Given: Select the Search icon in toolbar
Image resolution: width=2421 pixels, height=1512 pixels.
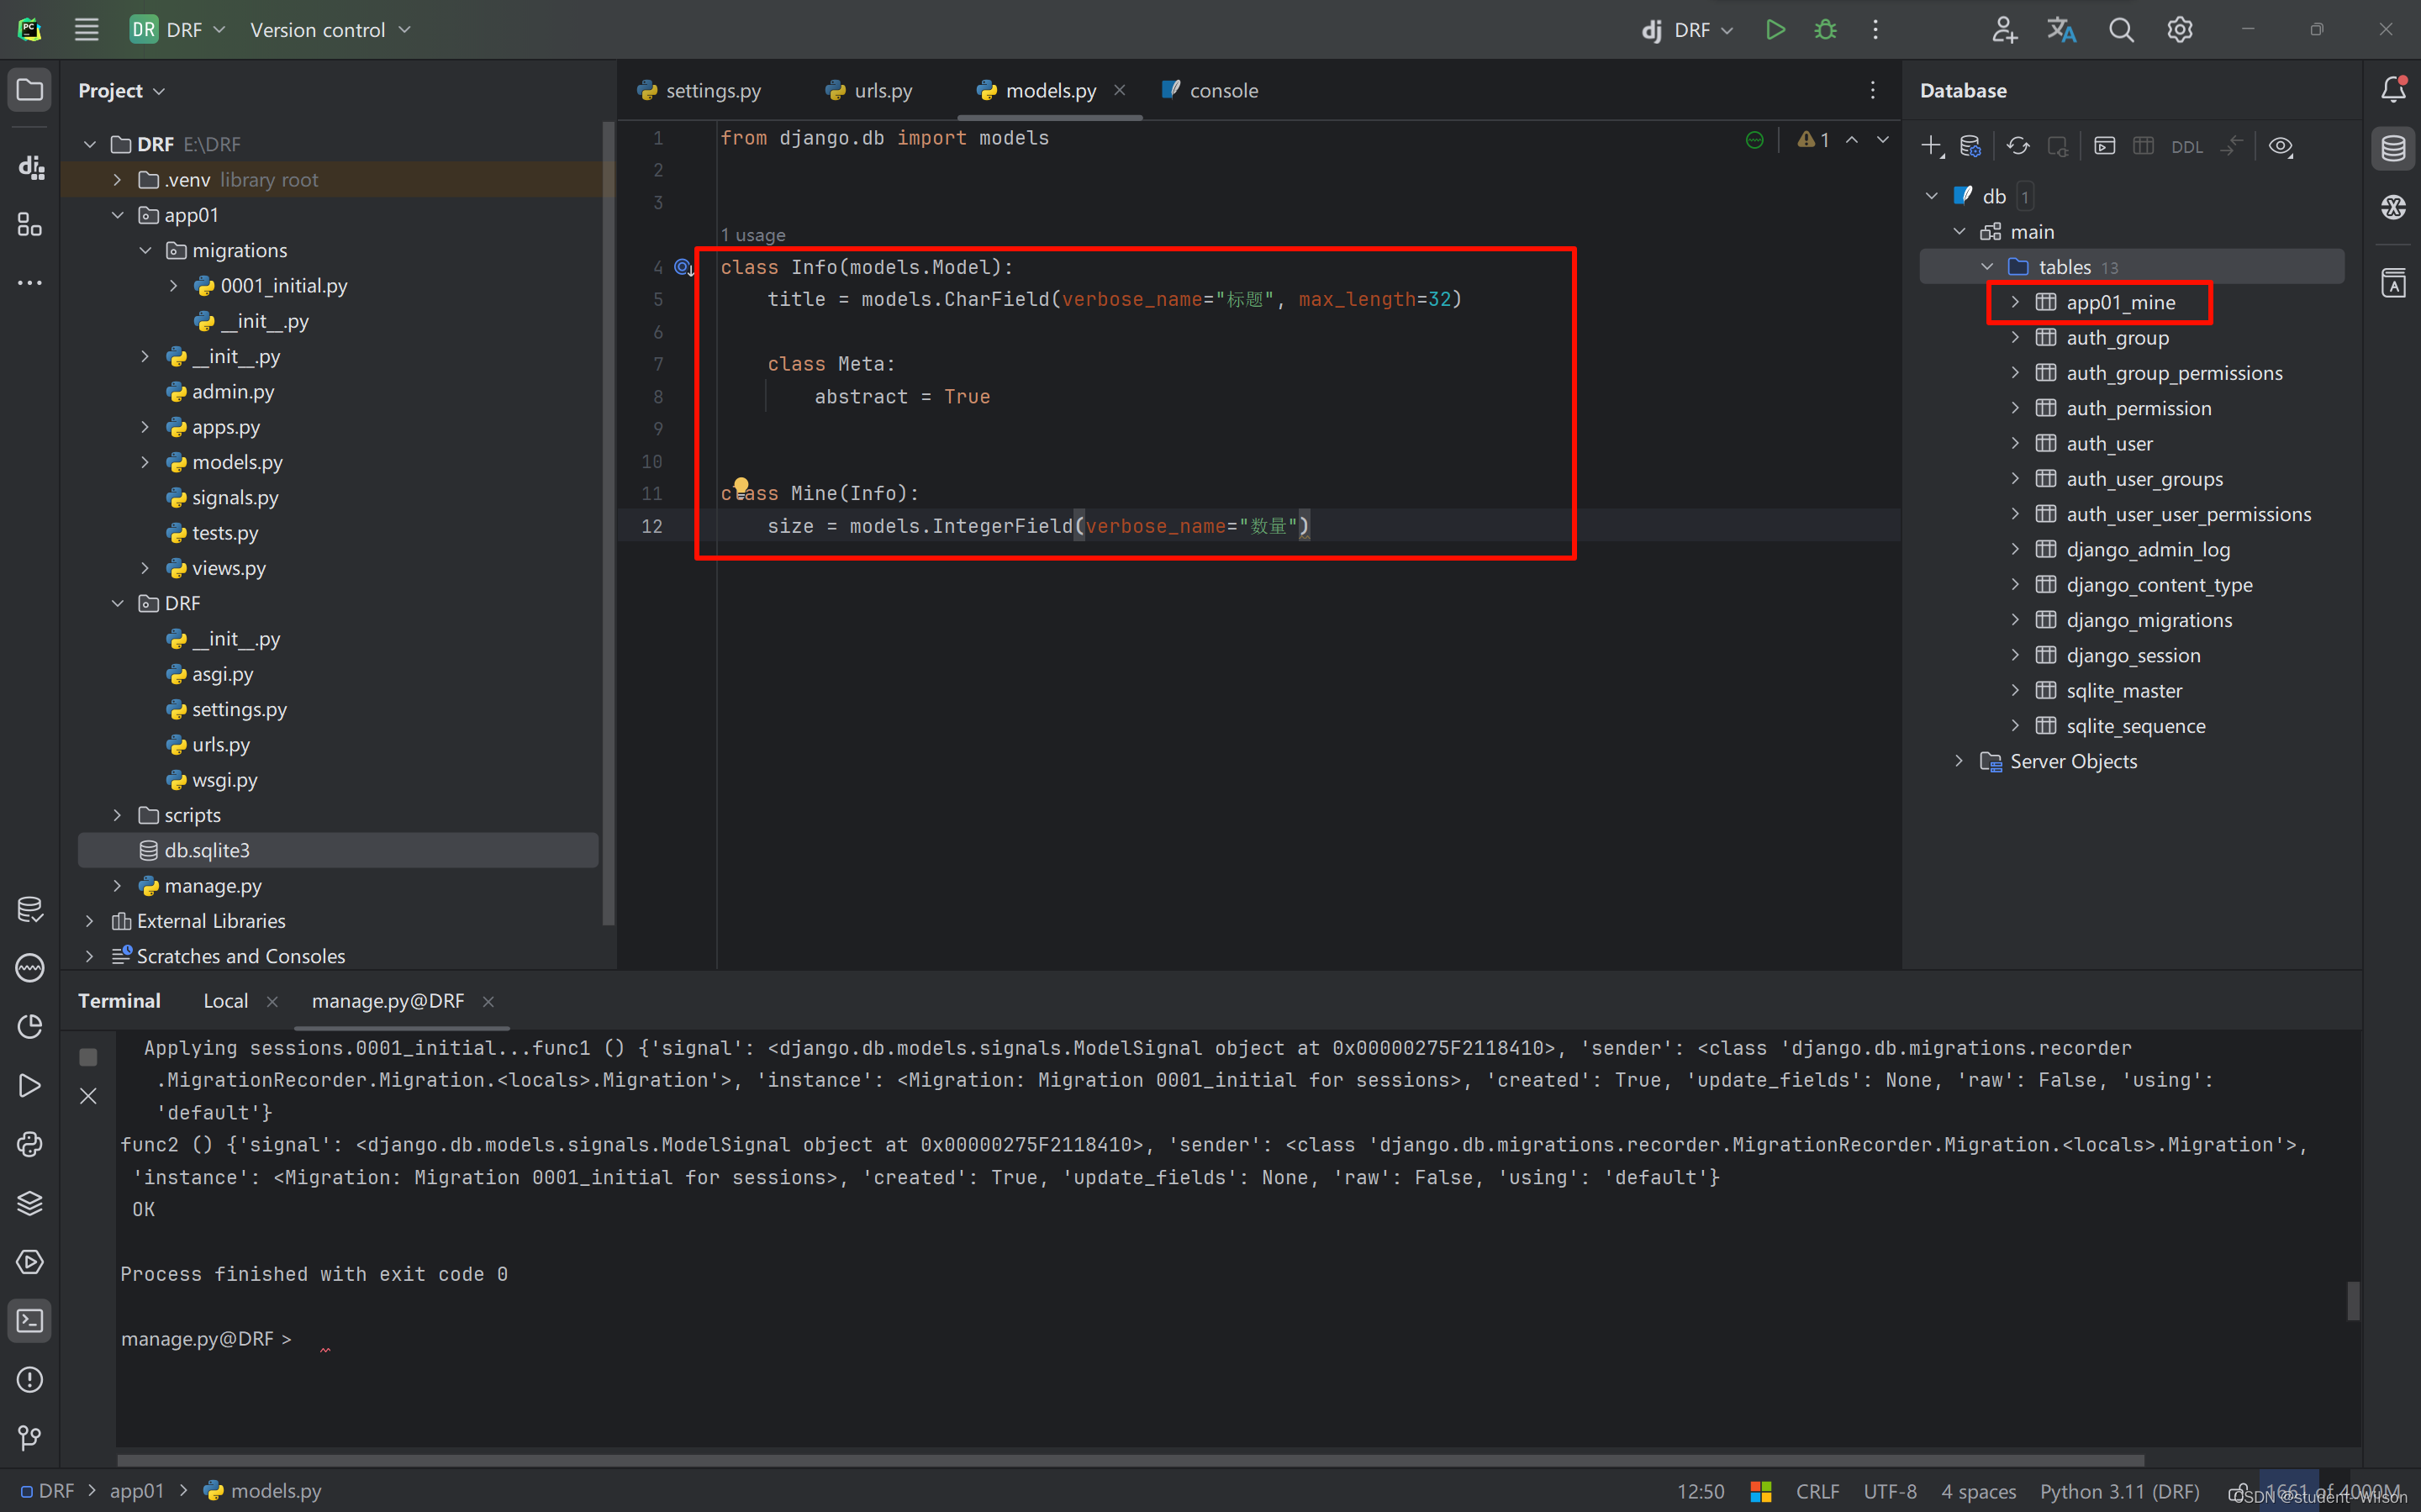Looking at the screenshot, I should [x=2122, y=29].
